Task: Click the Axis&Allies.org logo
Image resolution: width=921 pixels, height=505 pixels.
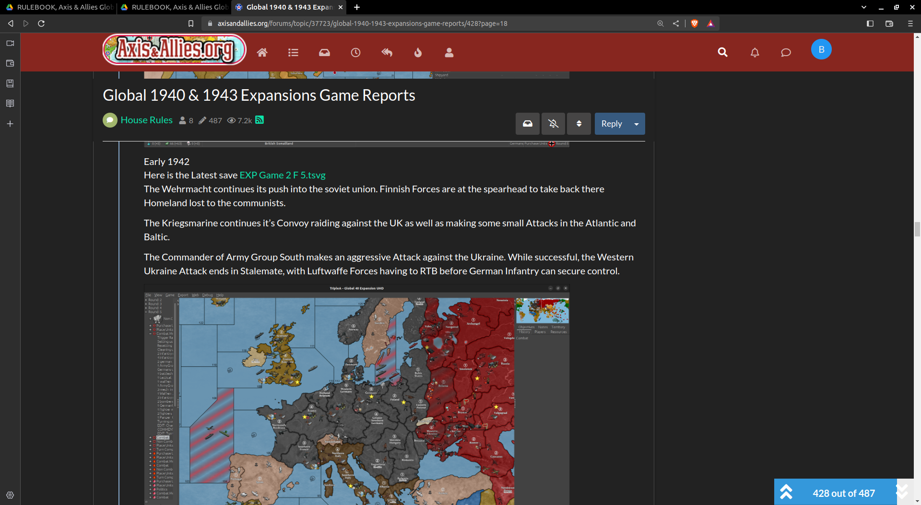Action: tap(175, 49)
